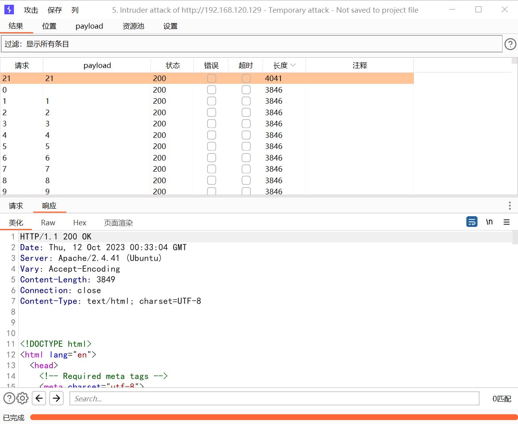Switch to the 结果 tab
This screenshot has height=424, width=518.
coord(16,26)
